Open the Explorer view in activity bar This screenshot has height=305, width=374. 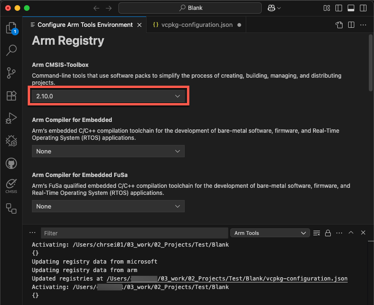pyautogui.click(x=11, y=28)
